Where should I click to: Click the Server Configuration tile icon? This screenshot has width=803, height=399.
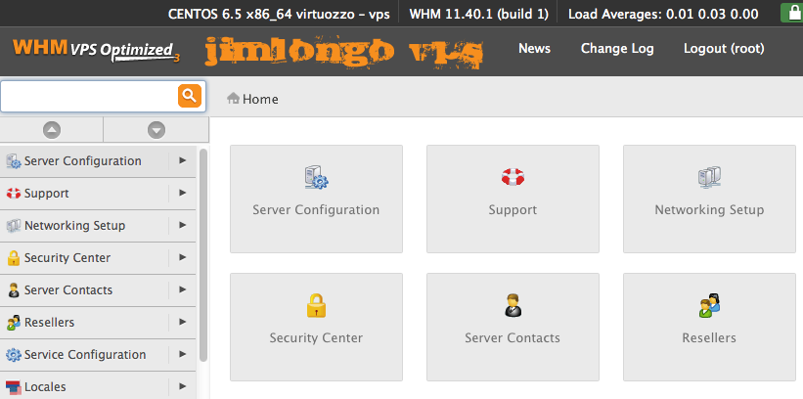[x=317, y=177]
